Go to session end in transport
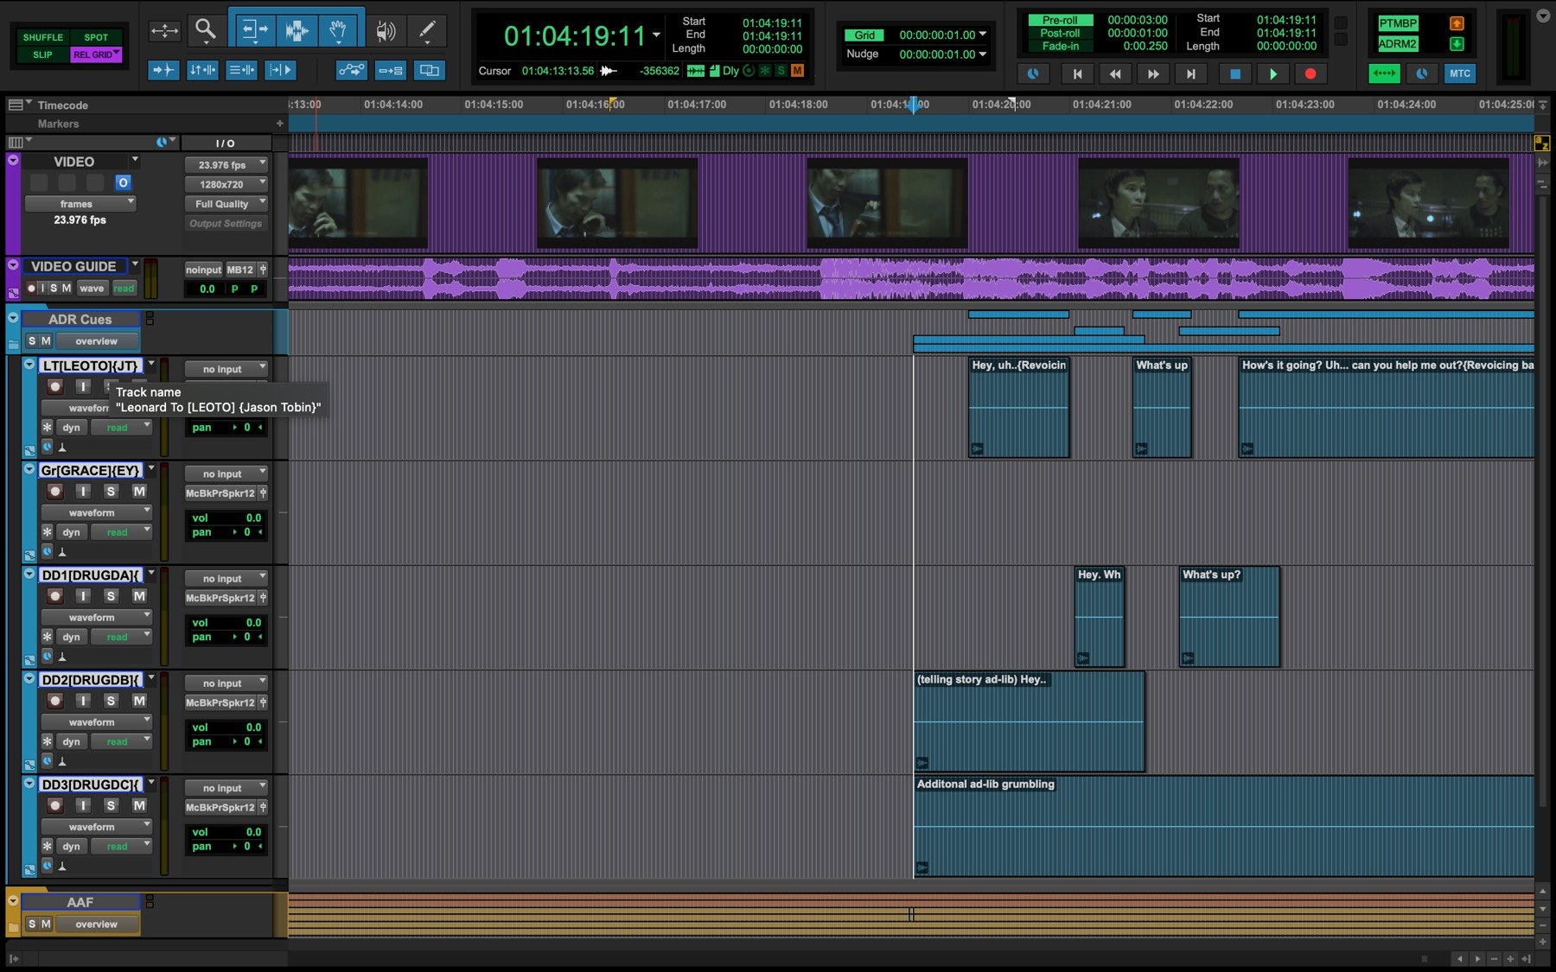 coord(1191,74)
